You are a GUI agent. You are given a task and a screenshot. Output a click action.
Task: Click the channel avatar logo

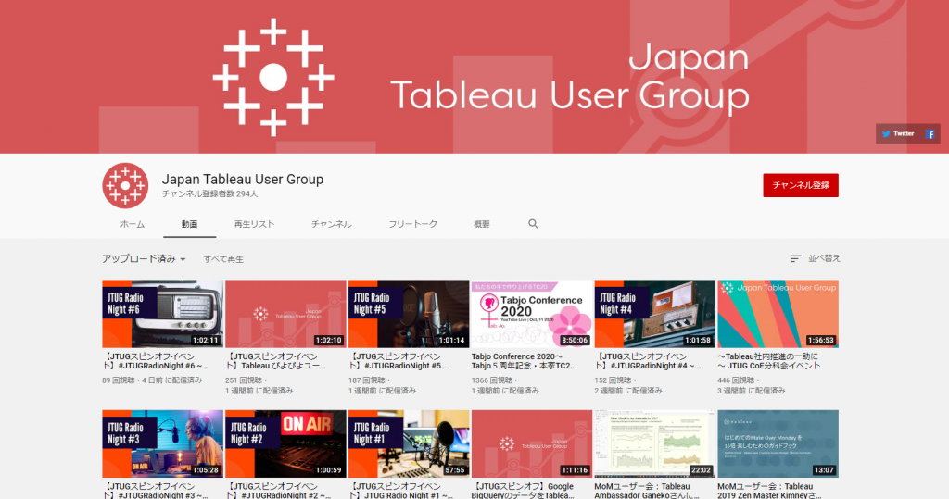pyautogui.click(x=125, y=186)
